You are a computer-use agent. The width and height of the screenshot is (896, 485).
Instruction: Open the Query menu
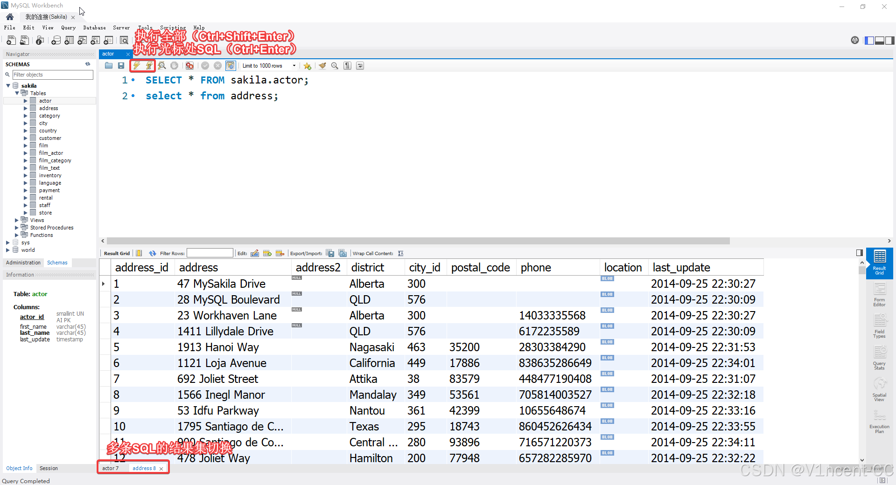pos(68,28)
